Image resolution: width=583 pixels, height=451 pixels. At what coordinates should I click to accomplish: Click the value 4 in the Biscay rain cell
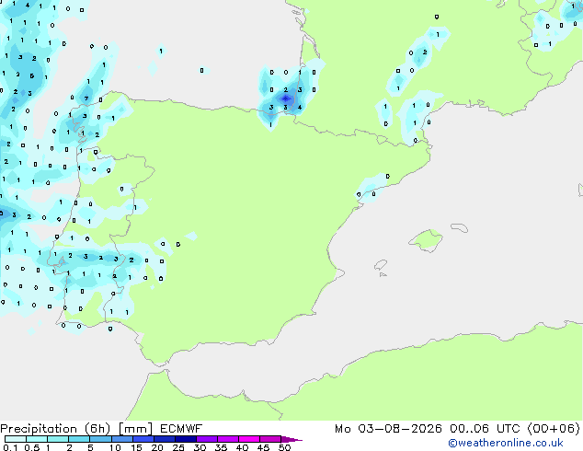[299, 108]
